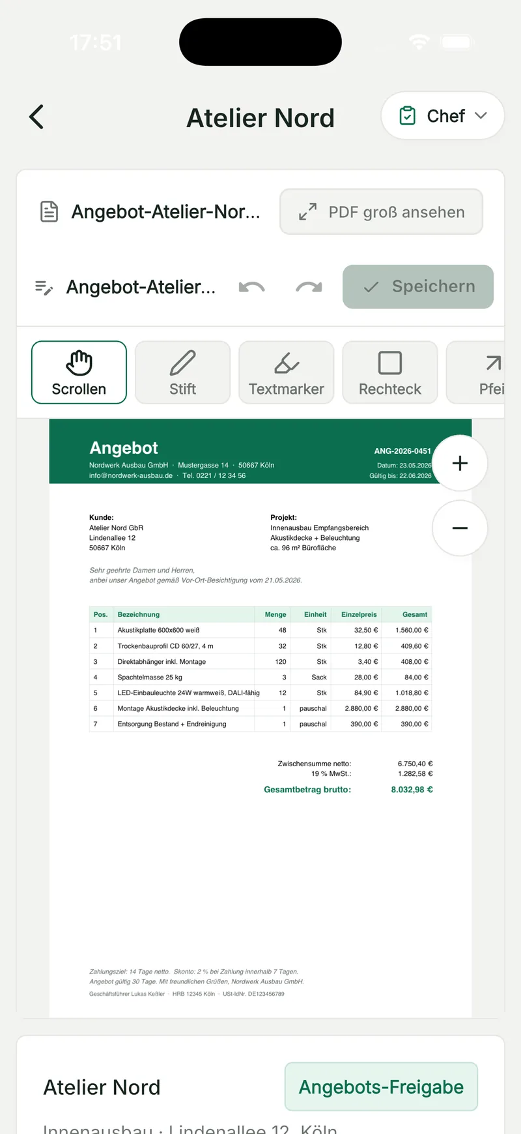Screen dimensions: 521x1134
Task: Click the file name Angebot-Atelier-Nor...
Action: point(165,212)
